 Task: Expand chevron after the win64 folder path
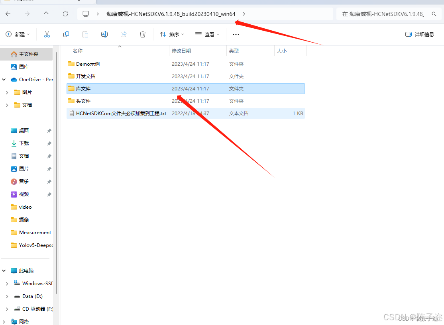[x=244, y=14]
